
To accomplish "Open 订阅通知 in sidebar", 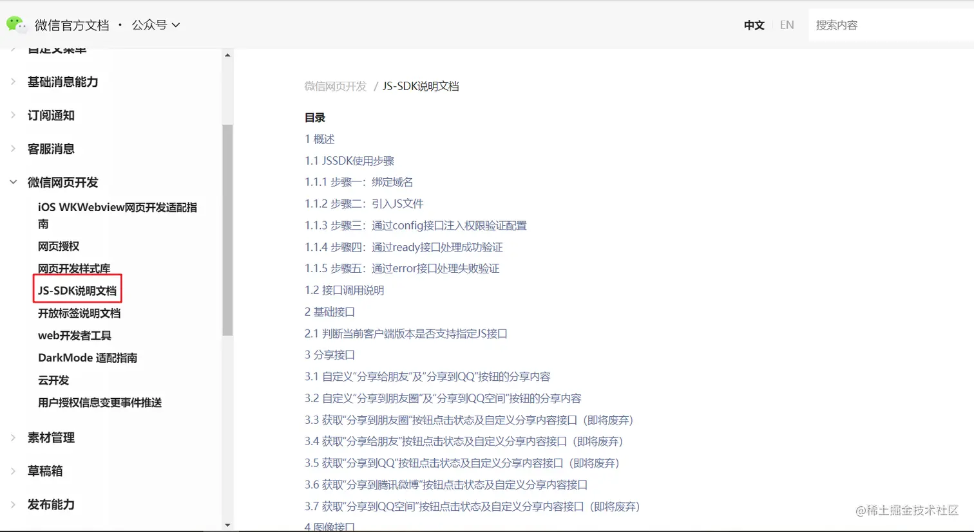I will tap(51, 115).
